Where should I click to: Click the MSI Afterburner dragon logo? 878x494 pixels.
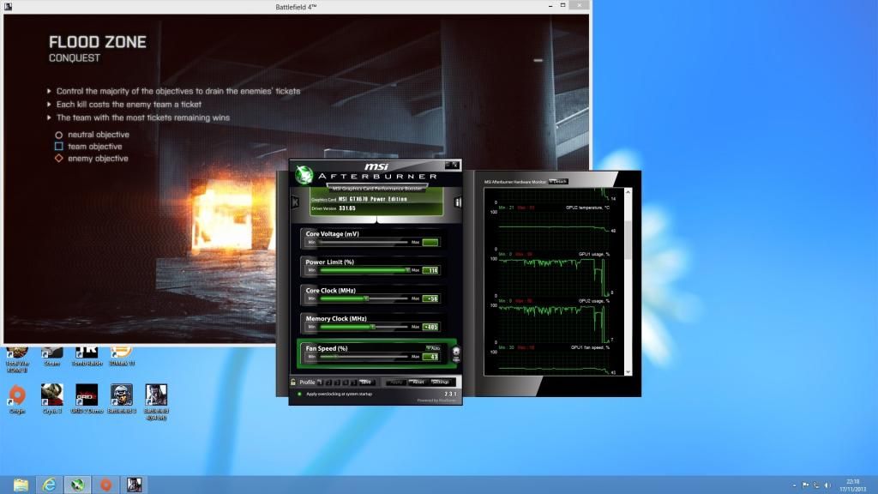point(304,175)
